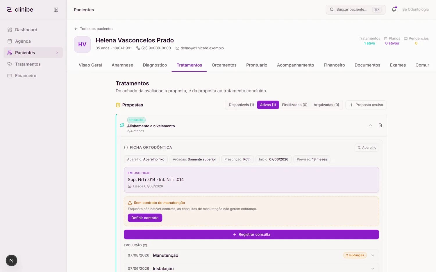436x272 pixels.
Task: Click the clinibe logo
Action: coord(20,10)
